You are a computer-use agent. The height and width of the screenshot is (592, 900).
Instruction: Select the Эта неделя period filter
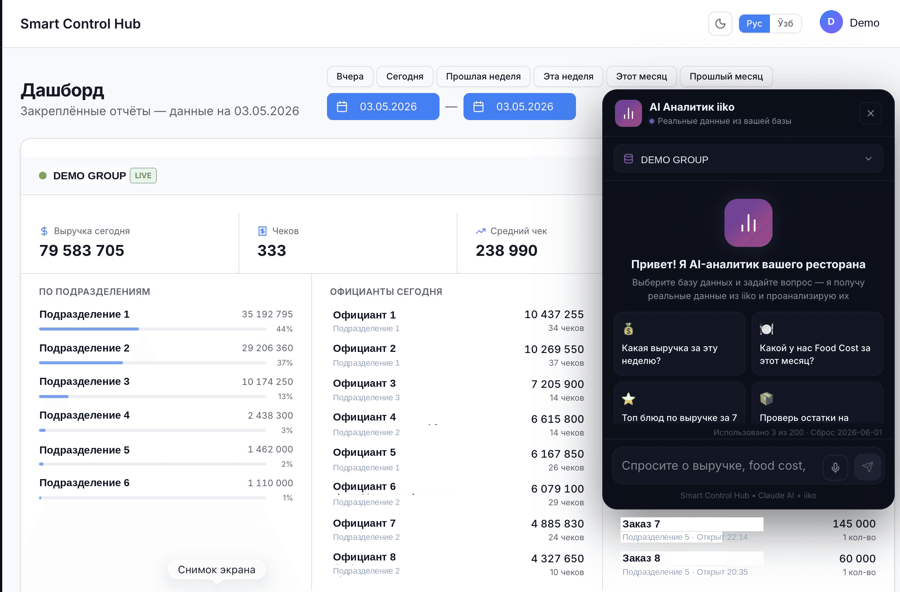568,77
